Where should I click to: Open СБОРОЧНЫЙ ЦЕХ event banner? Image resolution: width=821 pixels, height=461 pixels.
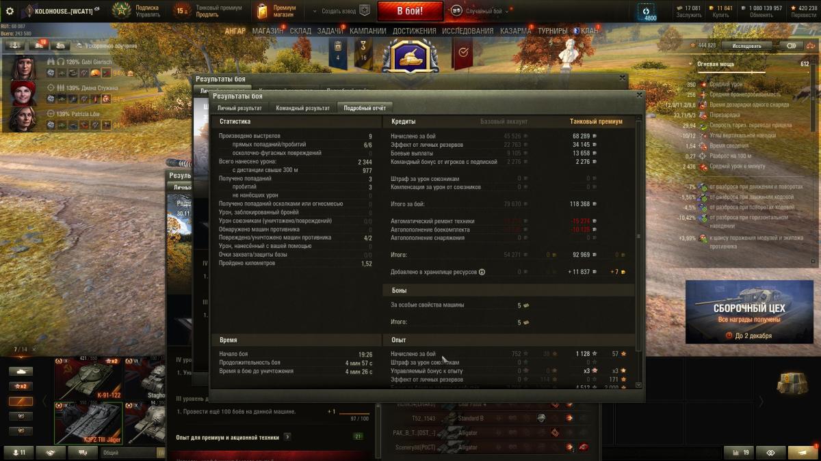point(748,312)
